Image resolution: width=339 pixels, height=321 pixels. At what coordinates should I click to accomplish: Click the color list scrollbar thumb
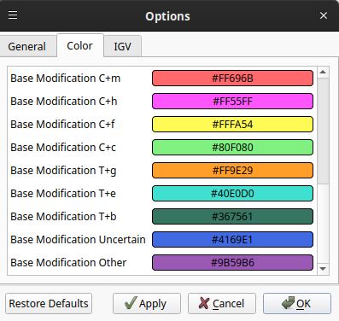pos(323,131)
